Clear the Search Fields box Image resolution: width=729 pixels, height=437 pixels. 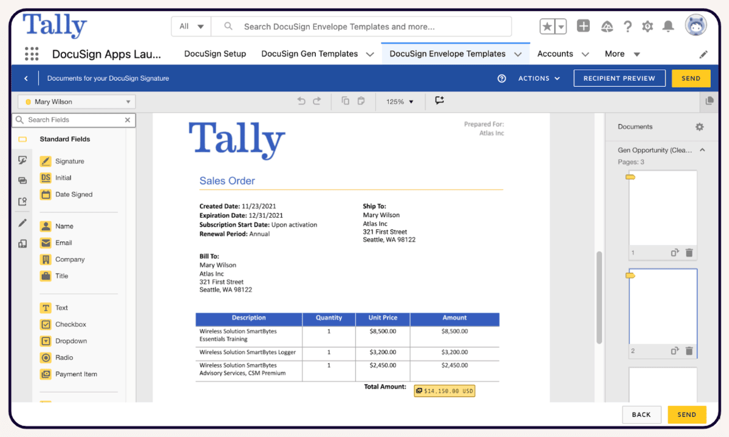(x=128, y=120)
